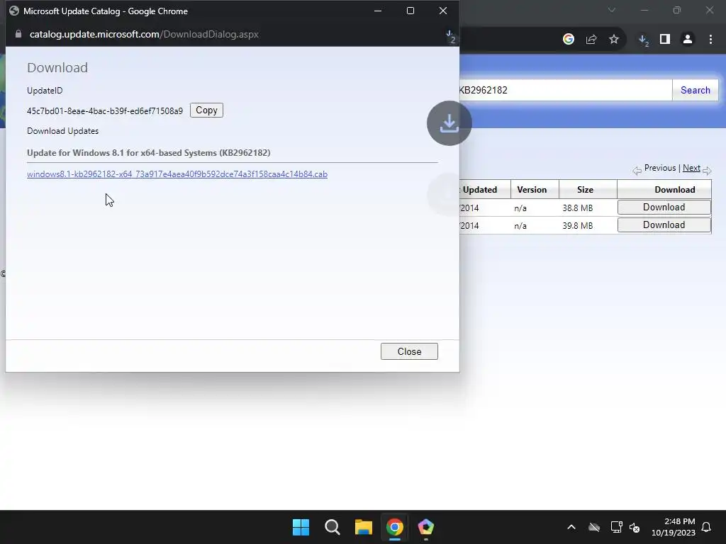Open Chrome profile icon
The image size is (726, 544).
pos(688,40)
